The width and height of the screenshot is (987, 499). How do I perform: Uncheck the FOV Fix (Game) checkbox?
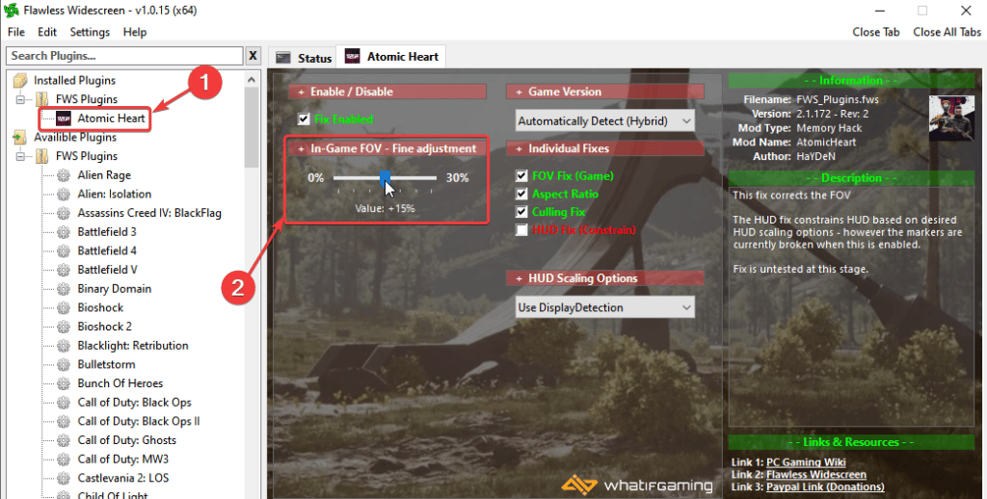click(521, 175)
